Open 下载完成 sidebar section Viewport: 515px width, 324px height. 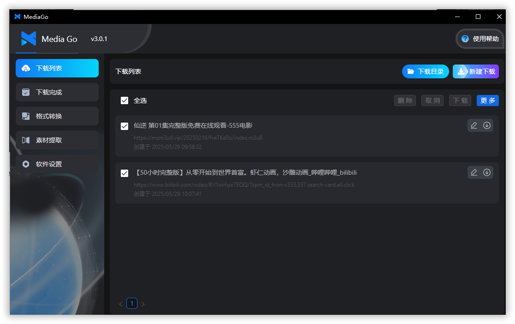click(57, 92)
